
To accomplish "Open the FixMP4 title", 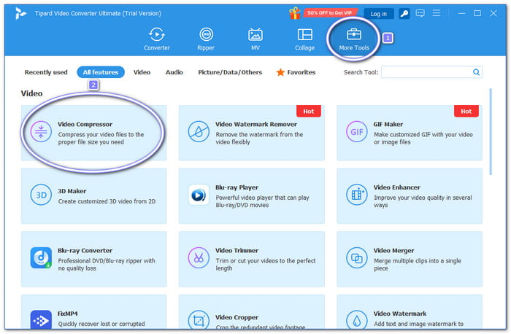I will [x=68, y=314].
